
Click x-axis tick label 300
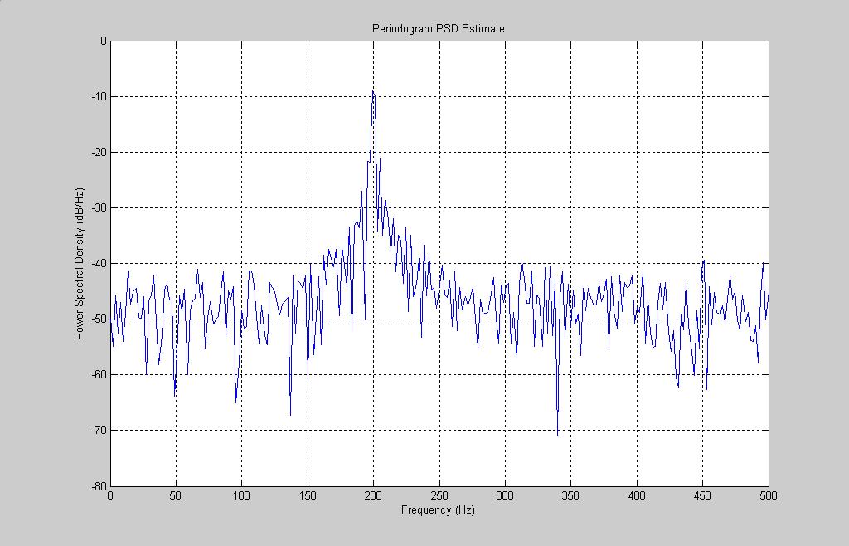point(505,495)
